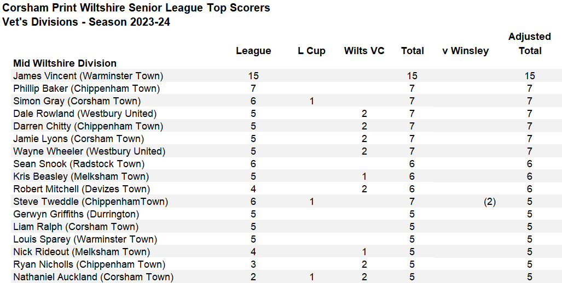This screenshot has height=283, width=562.
Task: Select Kris Beasley (Melksham Town) name
Action: pos(81,176)
